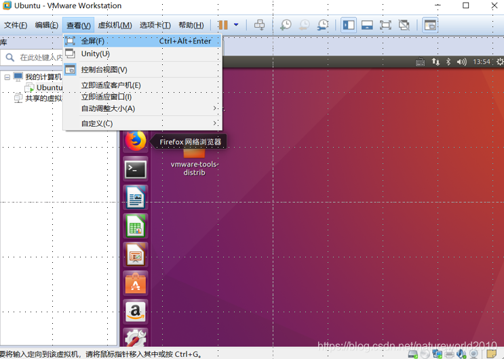Toggle the thumbnail bar toolbar icon
The width and height of the screenshot is (504, 359).
click(367, 25)
